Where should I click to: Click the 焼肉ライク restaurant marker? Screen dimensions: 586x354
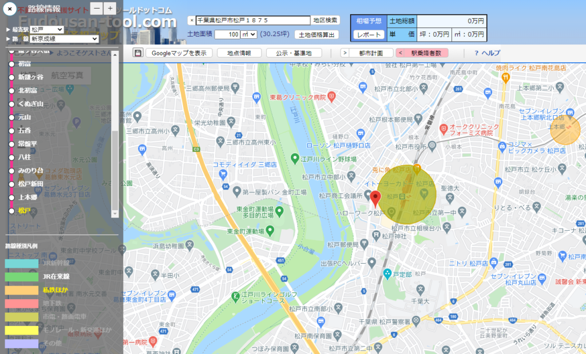[x=506, y=78]
